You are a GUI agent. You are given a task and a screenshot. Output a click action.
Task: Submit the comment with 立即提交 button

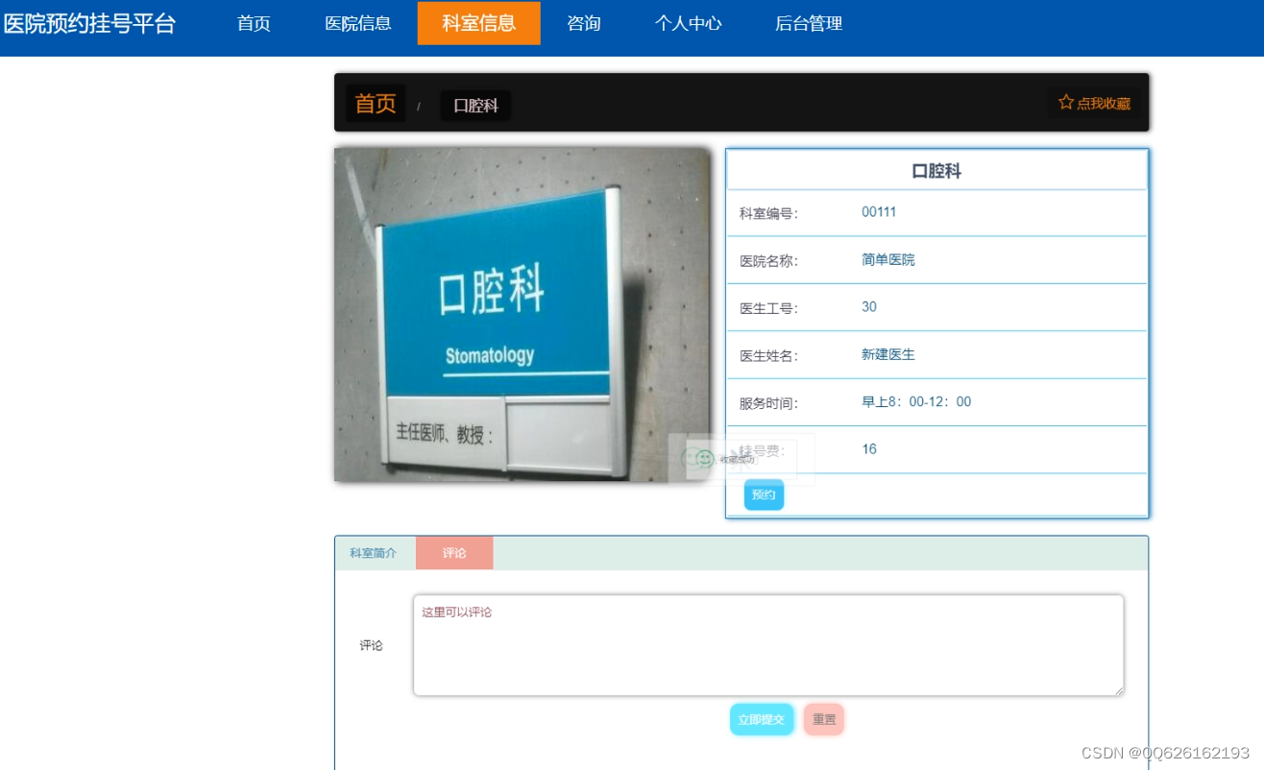click(x=762, y=719)
